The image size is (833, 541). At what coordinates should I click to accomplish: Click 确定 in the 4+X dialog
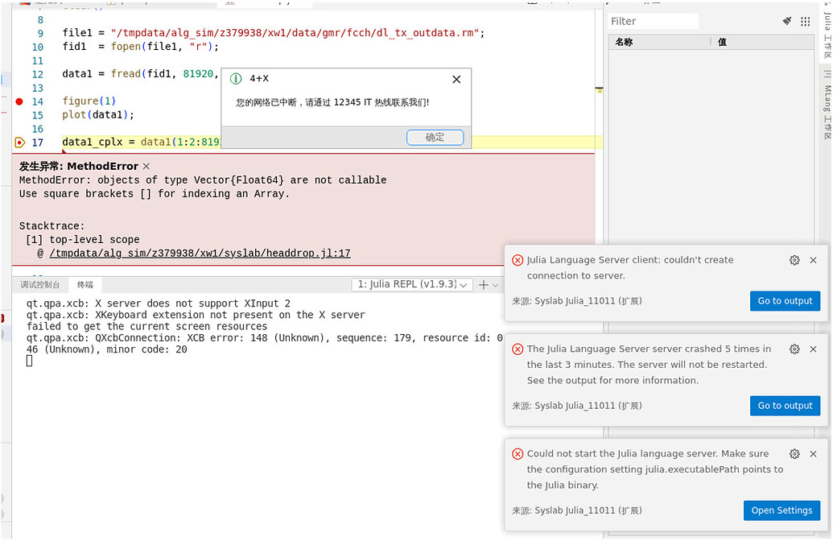coord(435,137)
